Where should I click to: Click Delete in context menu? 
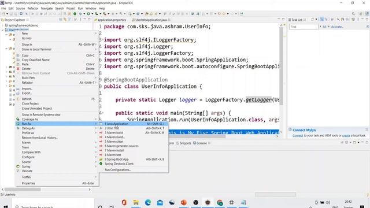[x=57, y=69]
